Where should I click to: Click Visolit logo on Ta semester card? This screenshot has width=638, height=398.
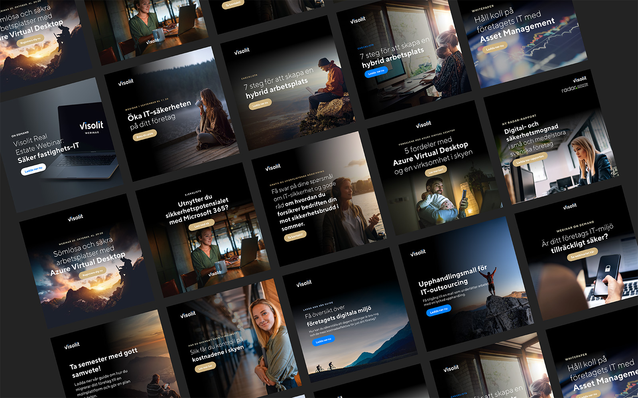pyautogui.click(x=72, y=345)
